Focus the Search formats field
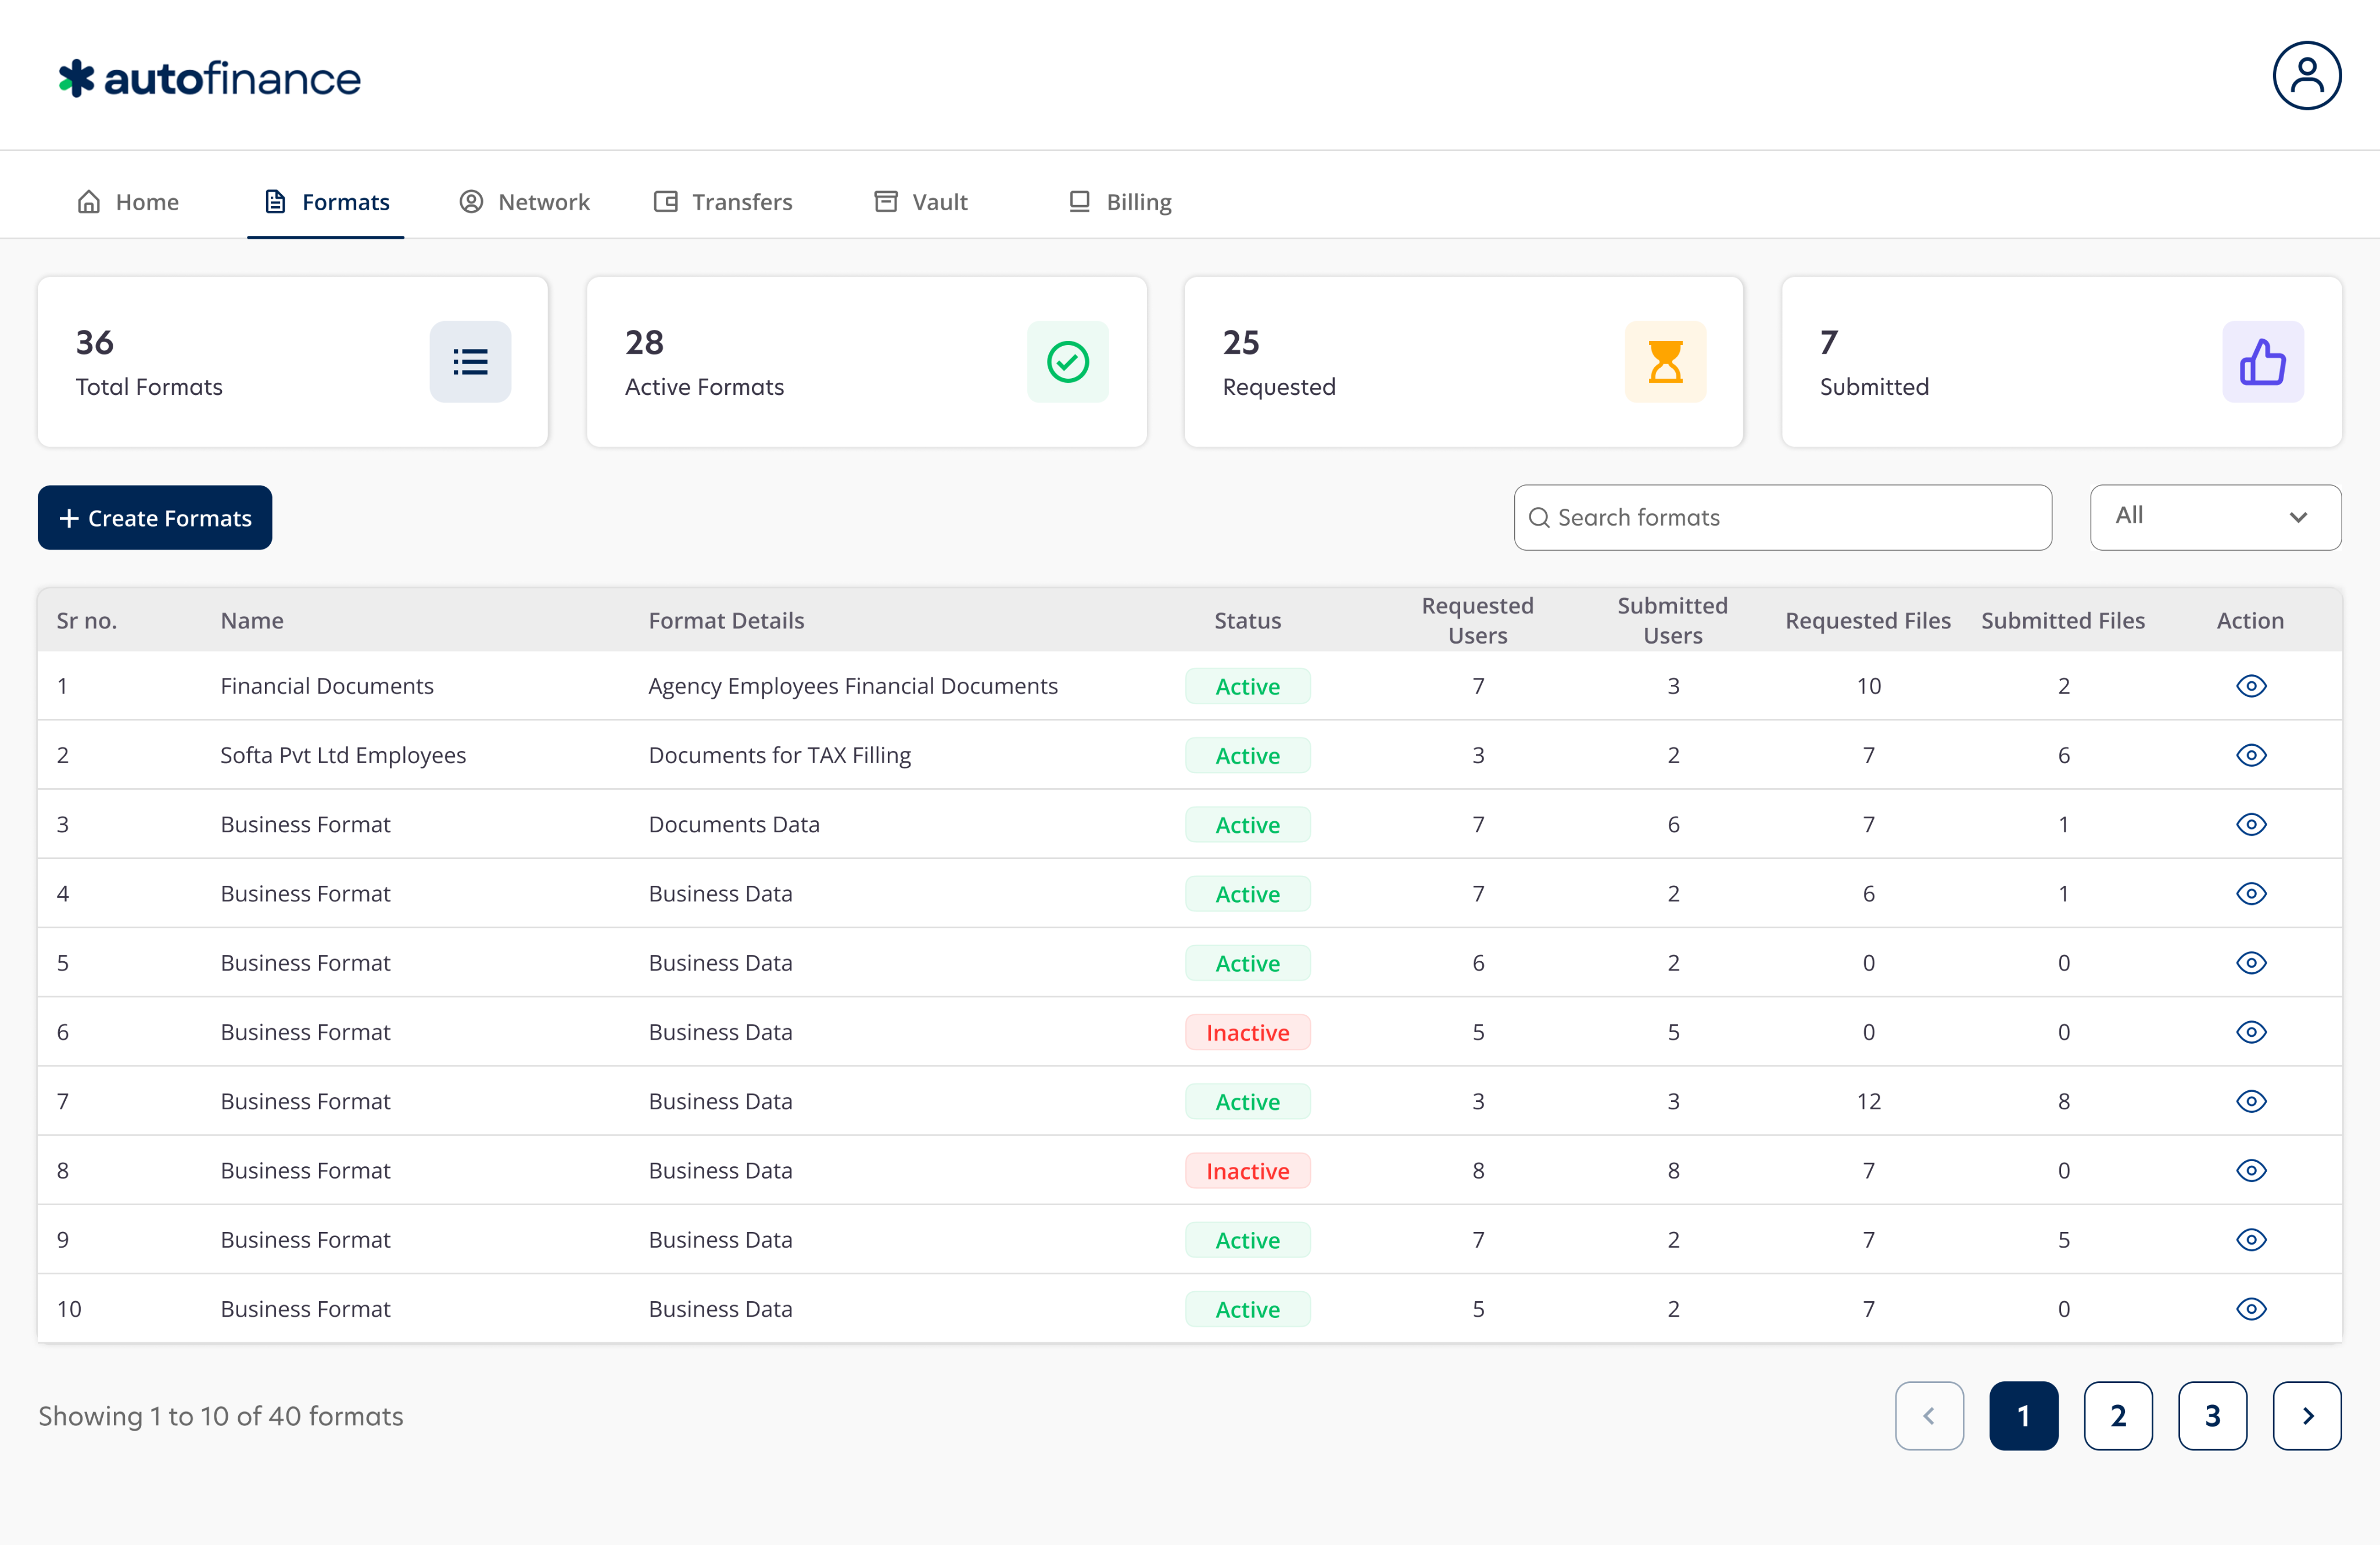The width and height of the screenshot is (2380, 1545). coord(1783,518)
